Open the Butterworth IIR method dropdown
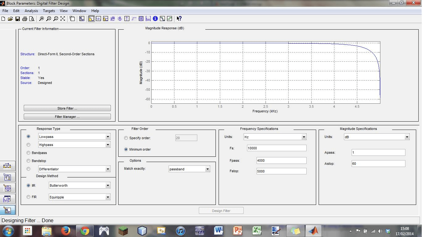This screenshot has width=423, height=237. pyautogui.click(x=108, y=185)
